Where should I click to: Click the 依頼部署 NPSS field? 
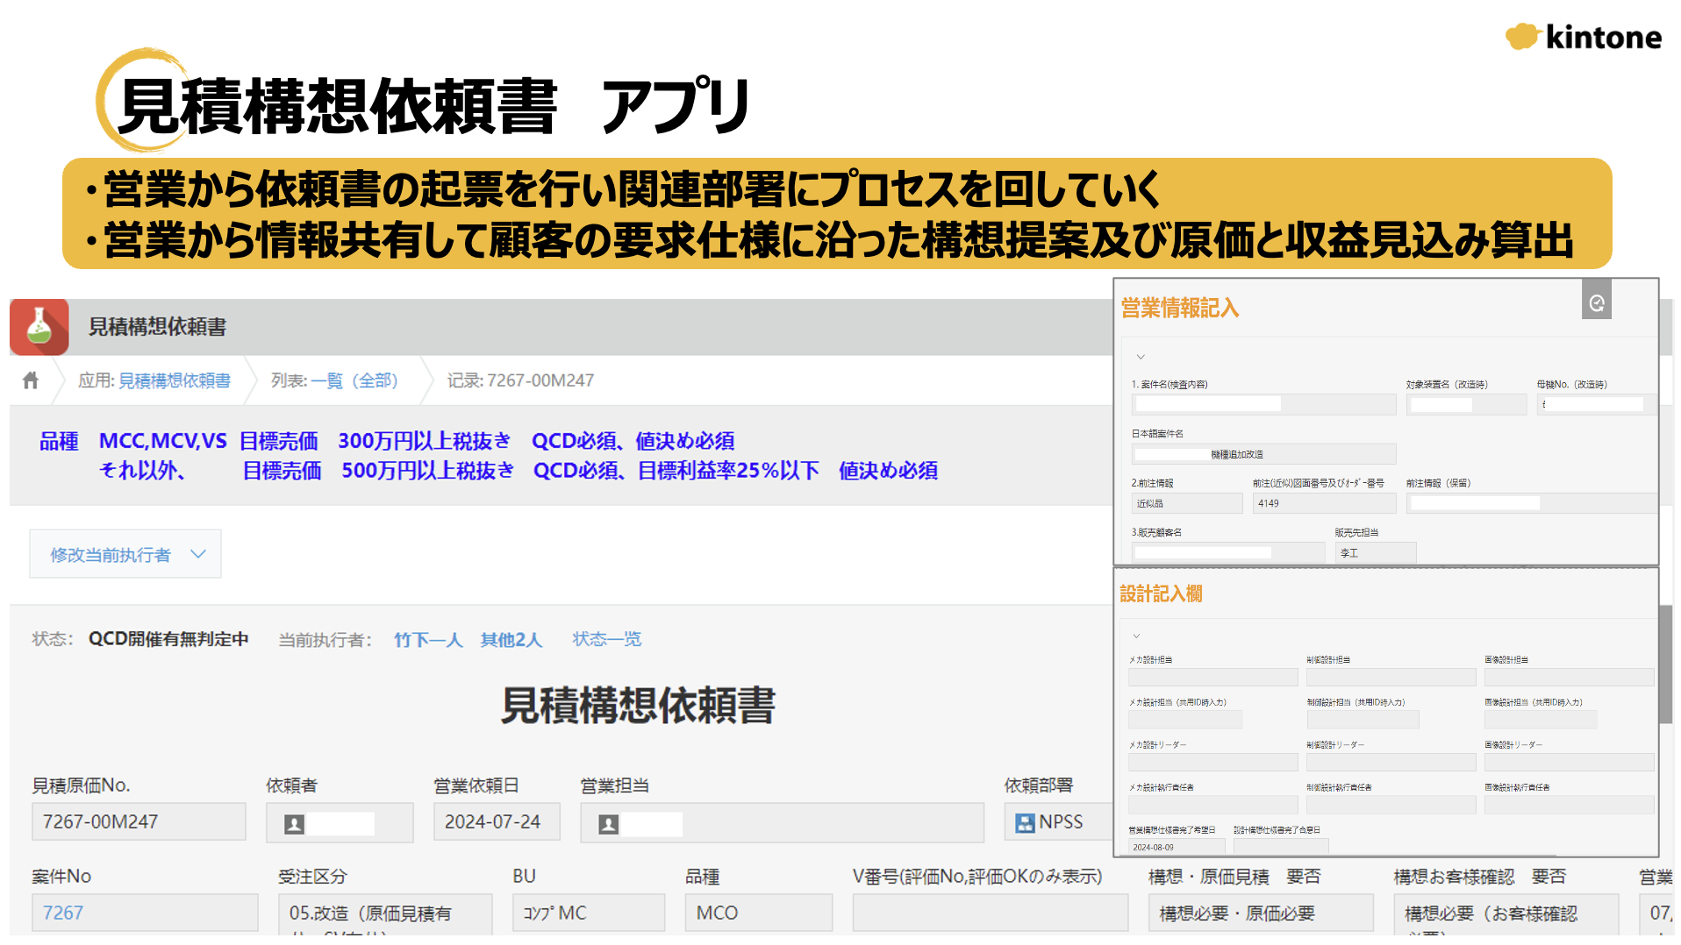point(1059,822)
